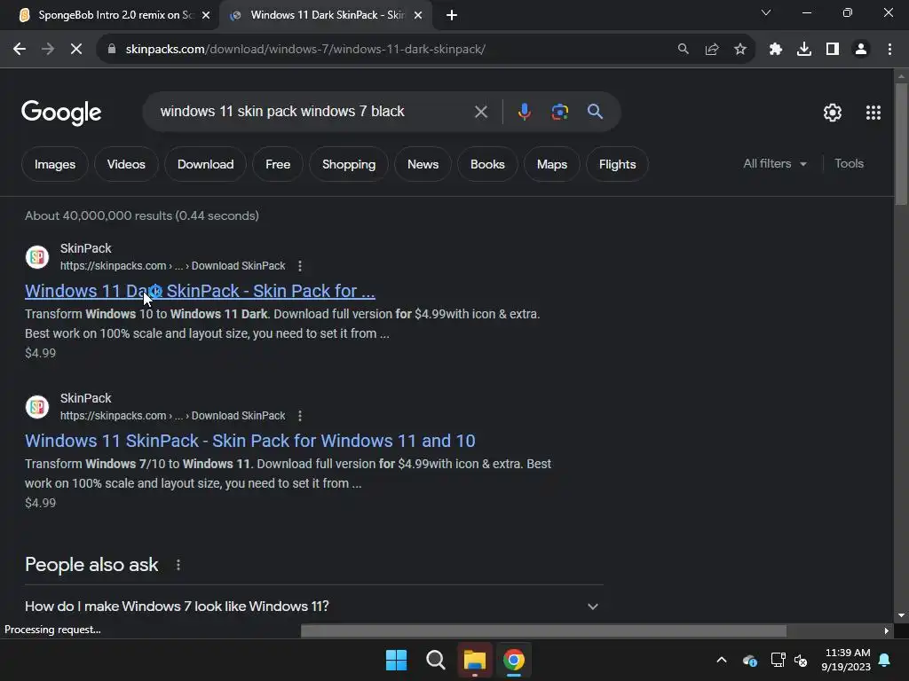Click first result's skinpacks.com breadcrumb URL
The image size is (909, 681).
[173, 266]
